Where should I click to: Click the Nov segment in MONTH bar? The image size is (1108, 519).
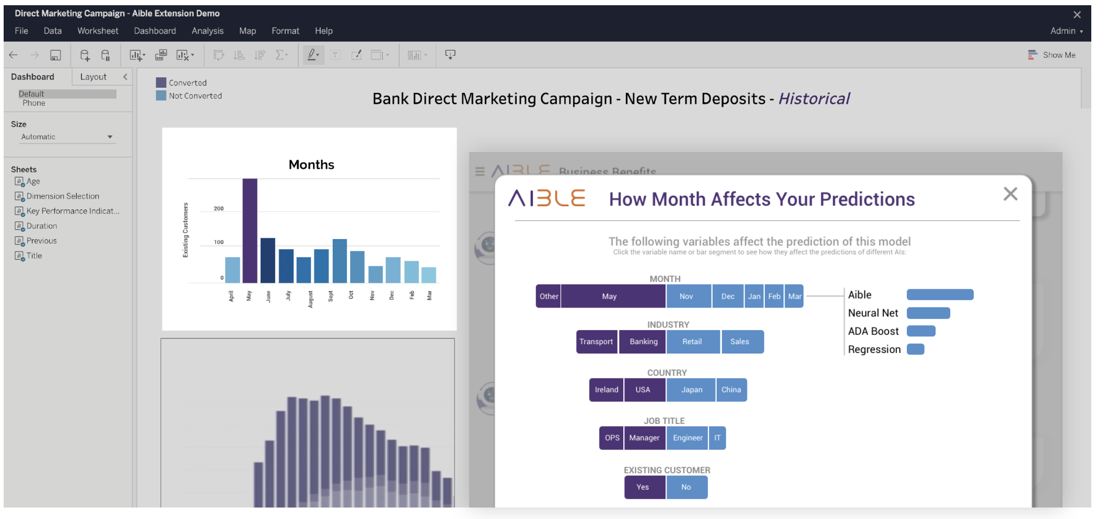(689, 296)
